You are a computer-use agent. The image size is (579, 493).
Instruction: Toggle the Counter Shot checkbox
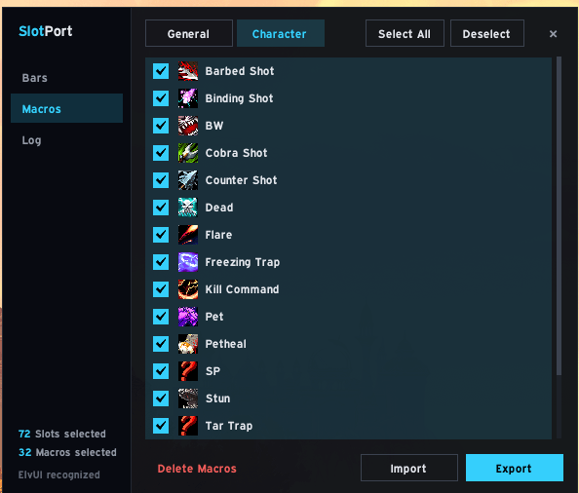(x=161, y=180)
